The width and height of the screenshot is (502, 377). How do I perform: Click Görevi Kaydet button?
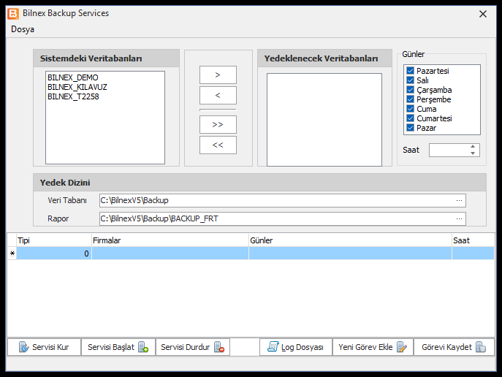(x=454, y=347)
